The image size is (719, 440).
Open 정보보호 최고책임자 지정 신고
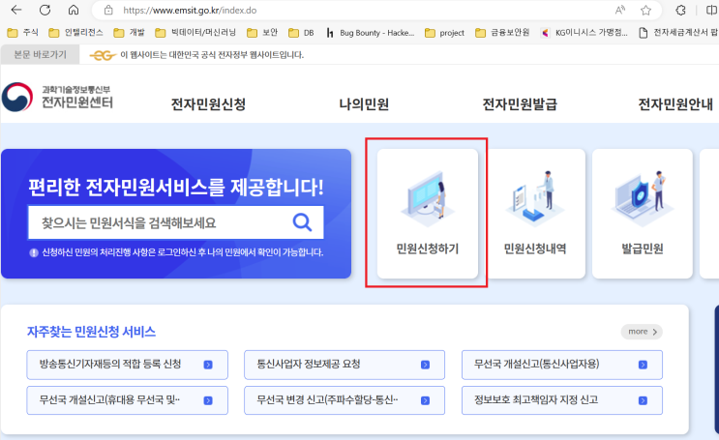[561, 400]
